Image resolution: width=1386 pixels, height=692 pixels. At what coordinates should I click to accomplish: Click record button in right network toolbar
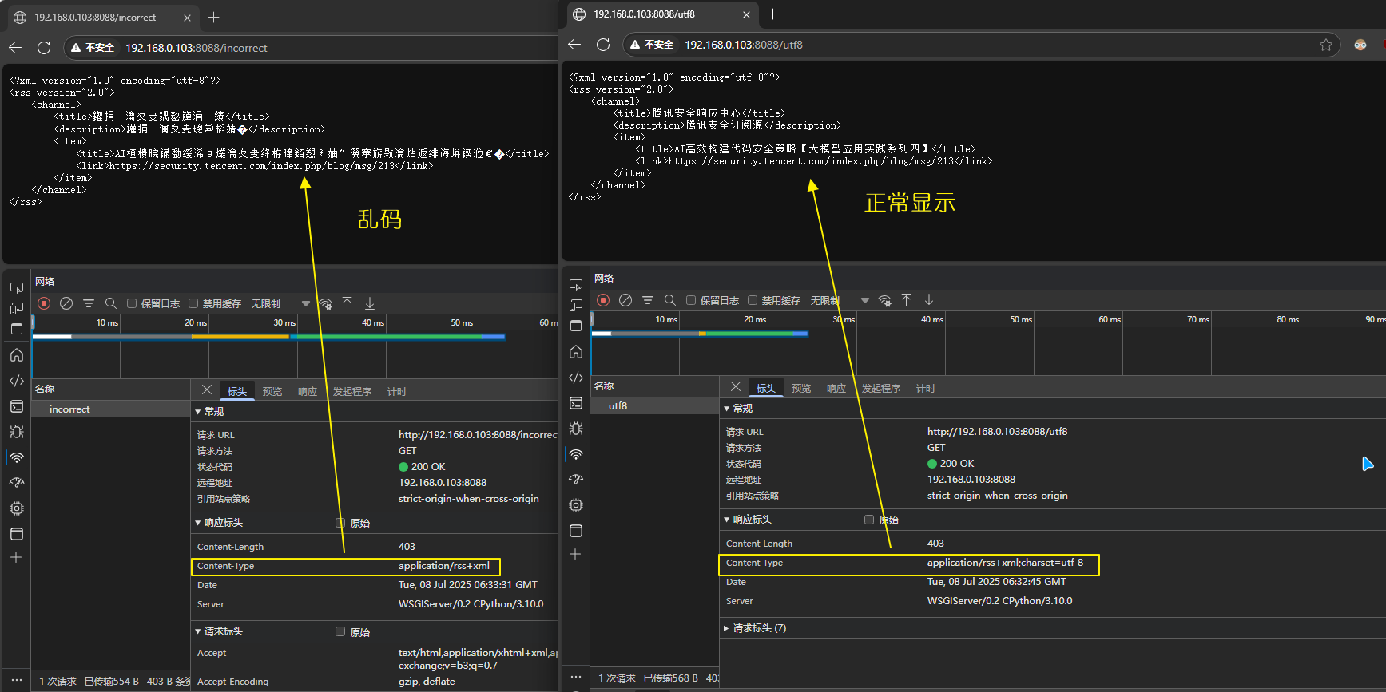tap(603, 300)
